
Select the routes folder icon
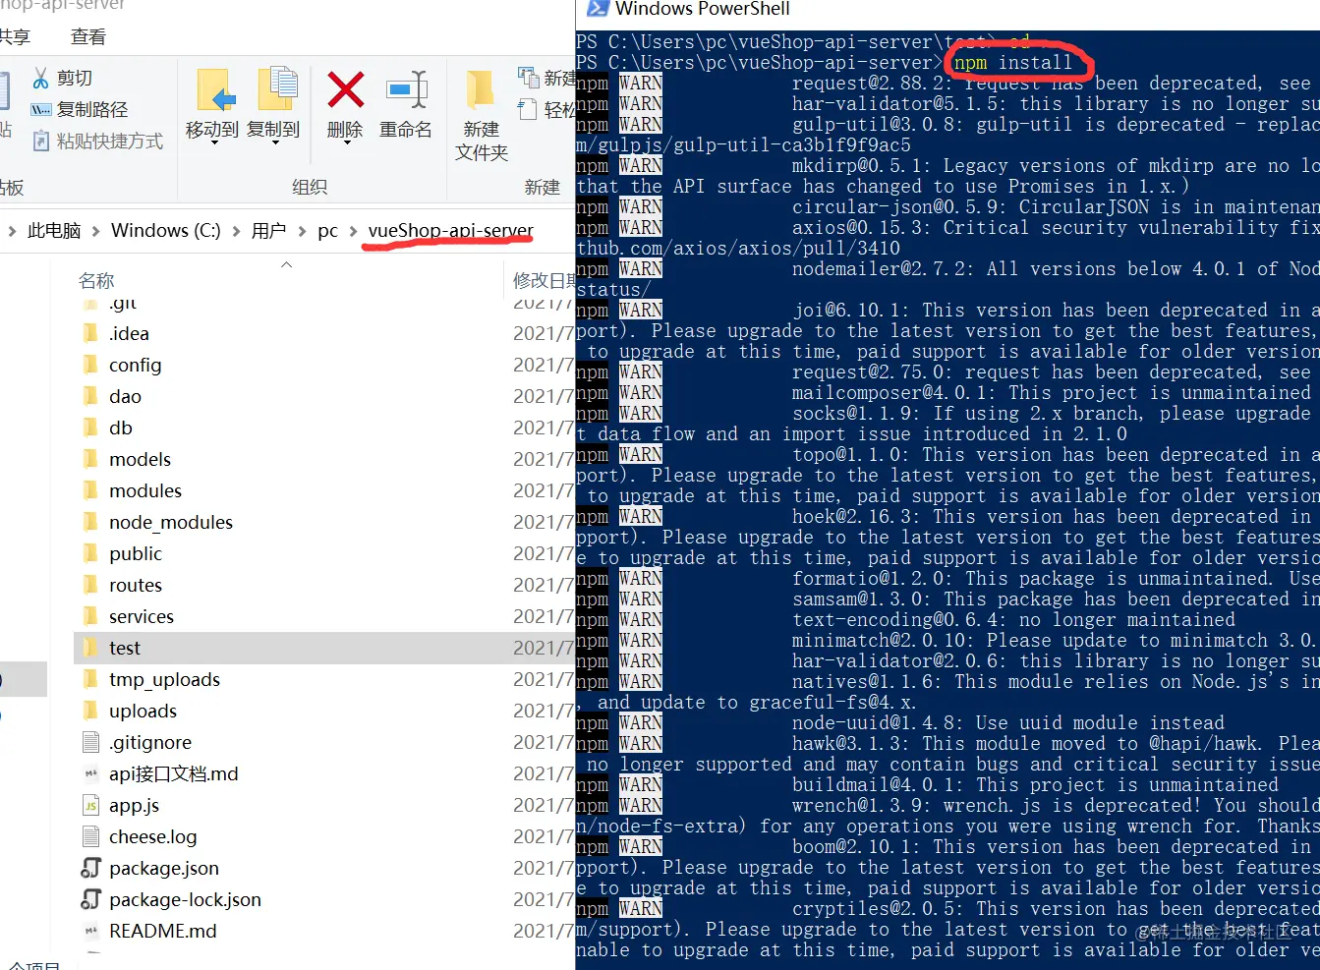[90, 585]
